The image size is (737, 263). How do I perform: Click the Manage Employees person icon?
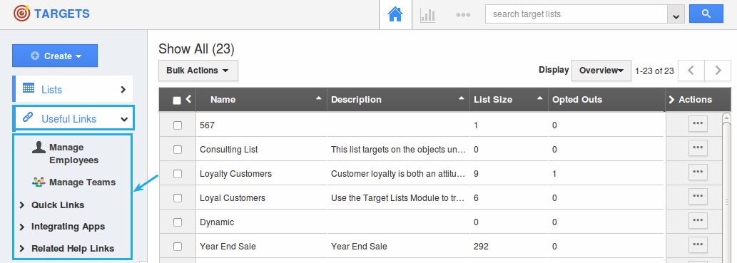tap(39, 148)
